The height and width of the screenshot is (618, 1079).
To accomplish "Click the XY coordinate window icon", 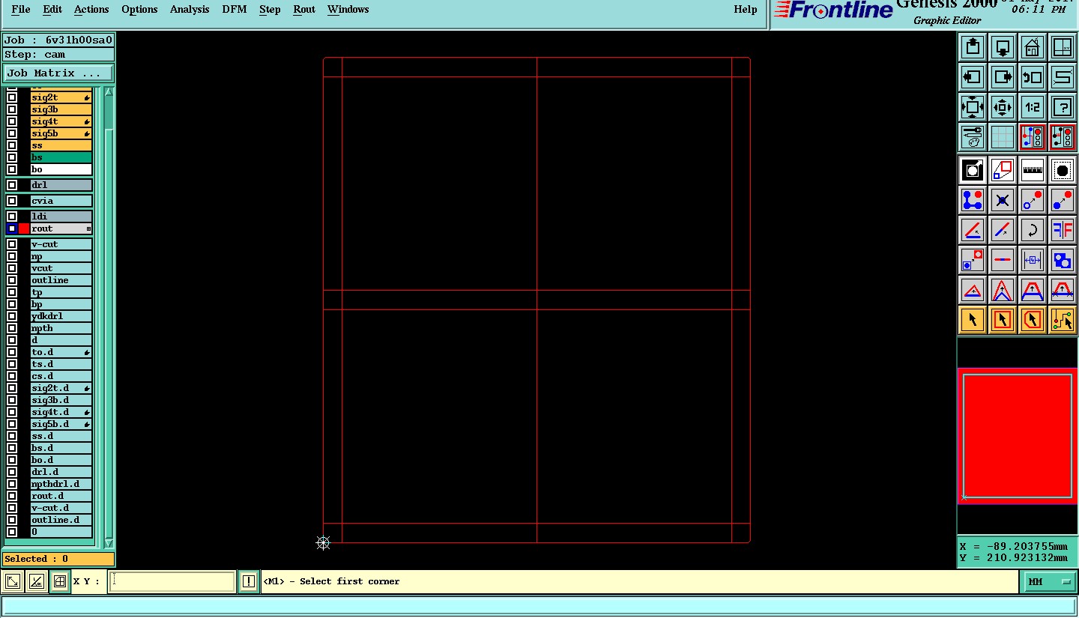I will click(1063, 47).
